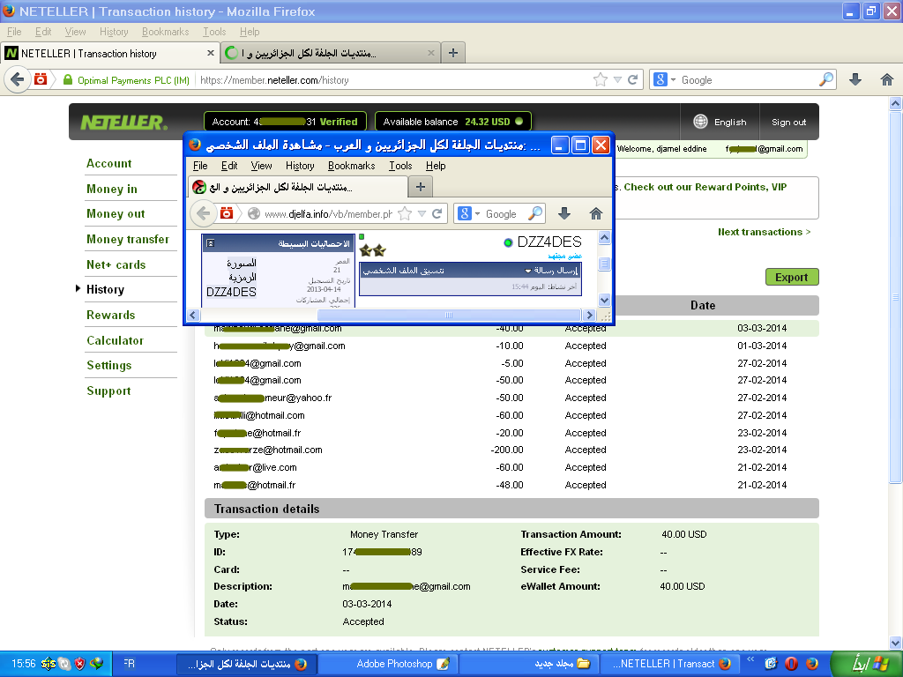Click the Opera quick launch icon
Image resolution: width=903 pixels, height=677 pixels.
[792, 664]
